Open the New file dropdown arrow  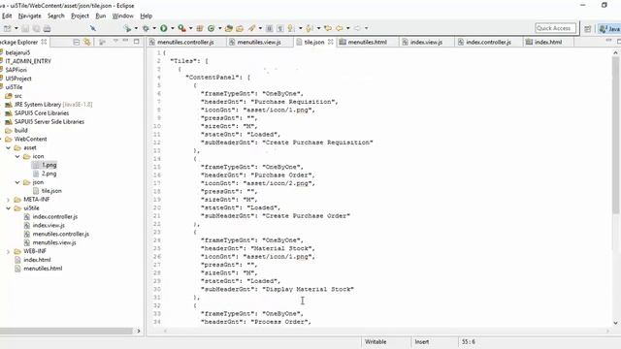coord(16,28)
